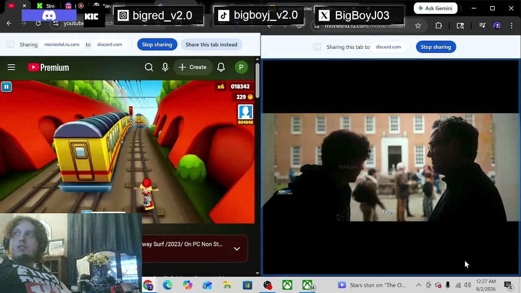Go back in the left browser window
The width and height of the screenshot is (521, 293).
[9, 24]
